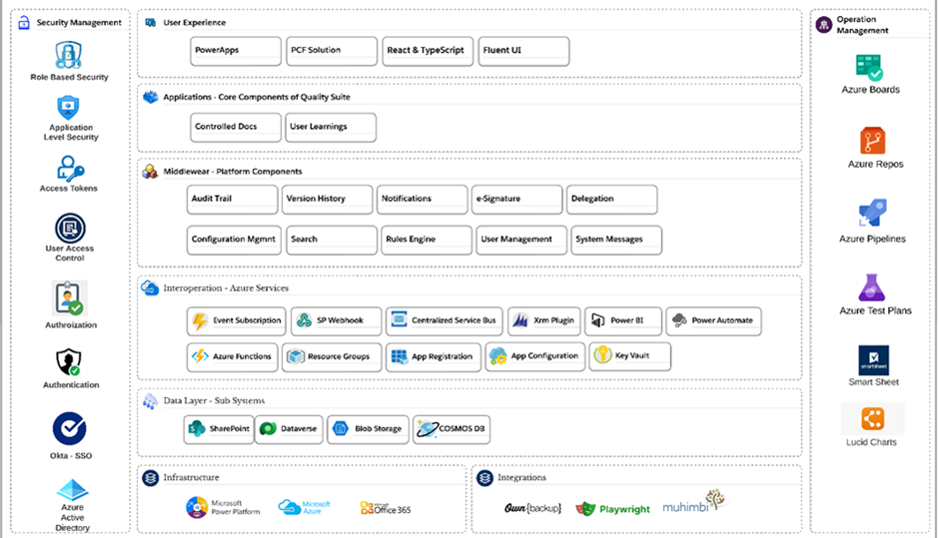Select the e-Signature component
The image size is (939, 538).
pyautogui.click(x=516, y=200)
